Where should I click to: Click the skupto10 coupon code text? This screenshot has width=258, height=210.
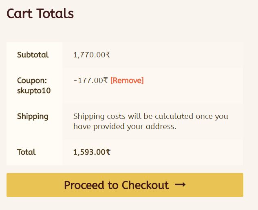(x=34, y=90)
